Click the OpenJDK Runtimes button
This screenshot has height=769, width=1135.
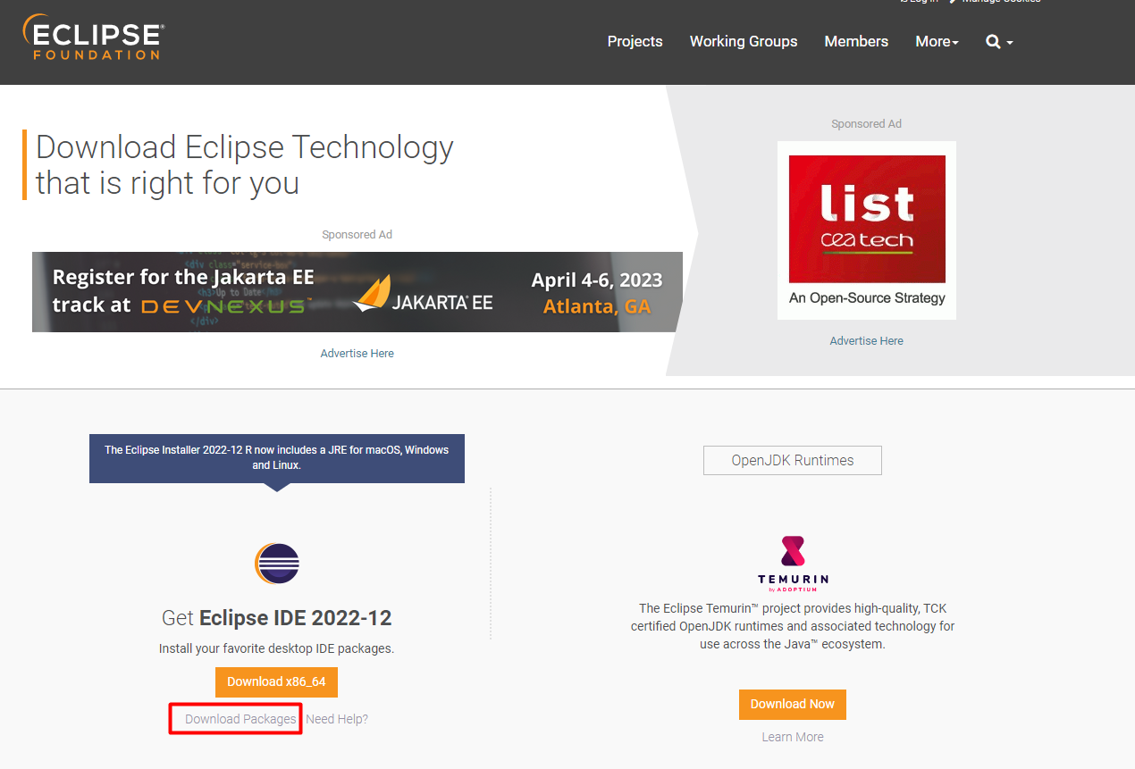pyautogui.click(x=793, y=460)
